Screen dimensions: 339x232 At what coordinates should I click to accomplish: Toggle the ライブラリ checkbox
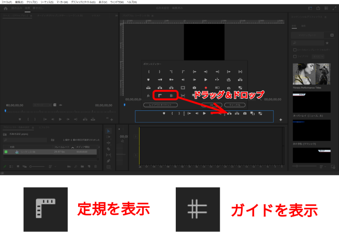[x=295, y=57]
